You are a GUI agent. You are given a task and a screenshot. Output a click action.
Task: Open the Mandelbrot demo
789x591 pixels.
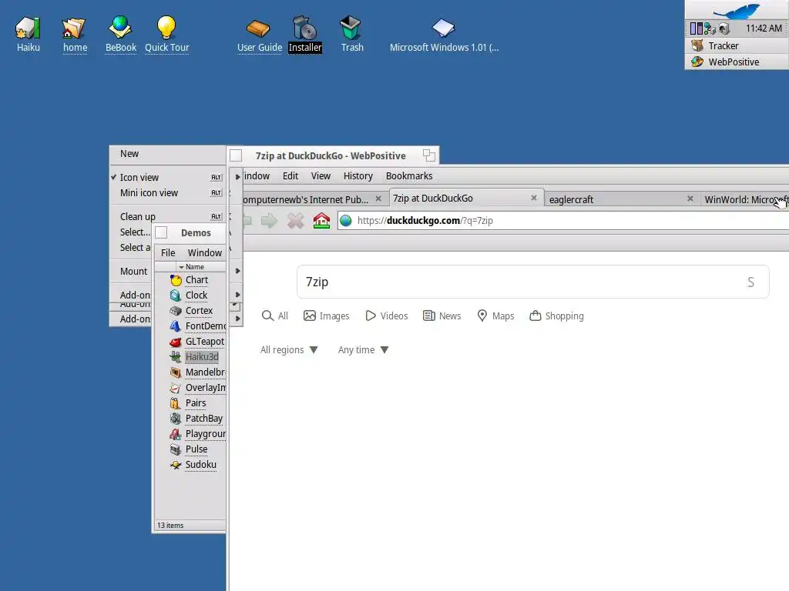tap(197, 372)
